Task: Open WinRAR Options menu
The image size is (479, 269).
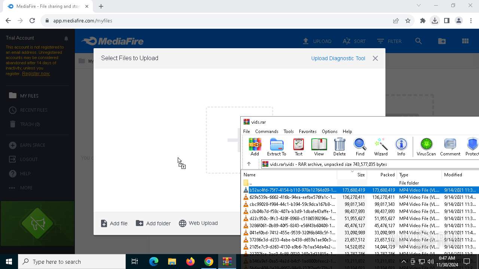Action: coord(330,132)
